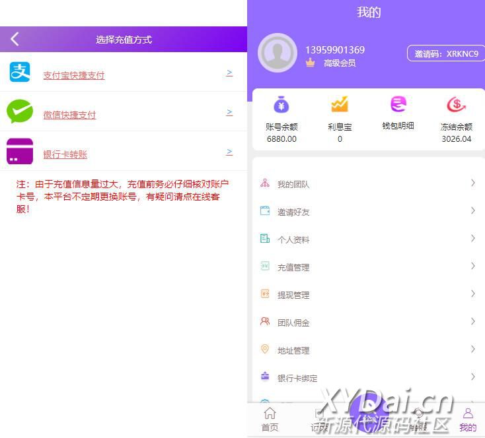Click the frozen amount 3026.04
This screenshot has width=485, height=438.
(x=456, y=139)
